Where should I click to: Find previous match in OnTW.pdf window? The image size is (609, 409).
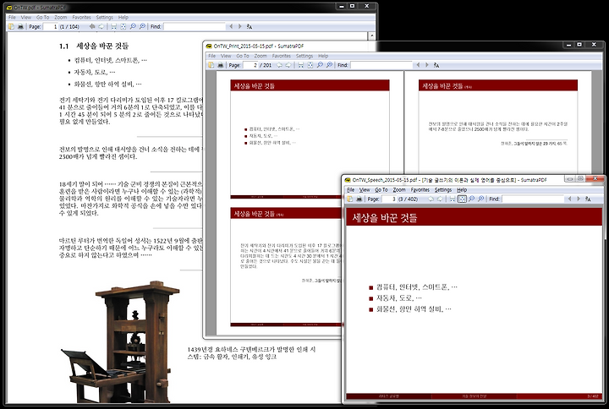click(x=231, y=26)
